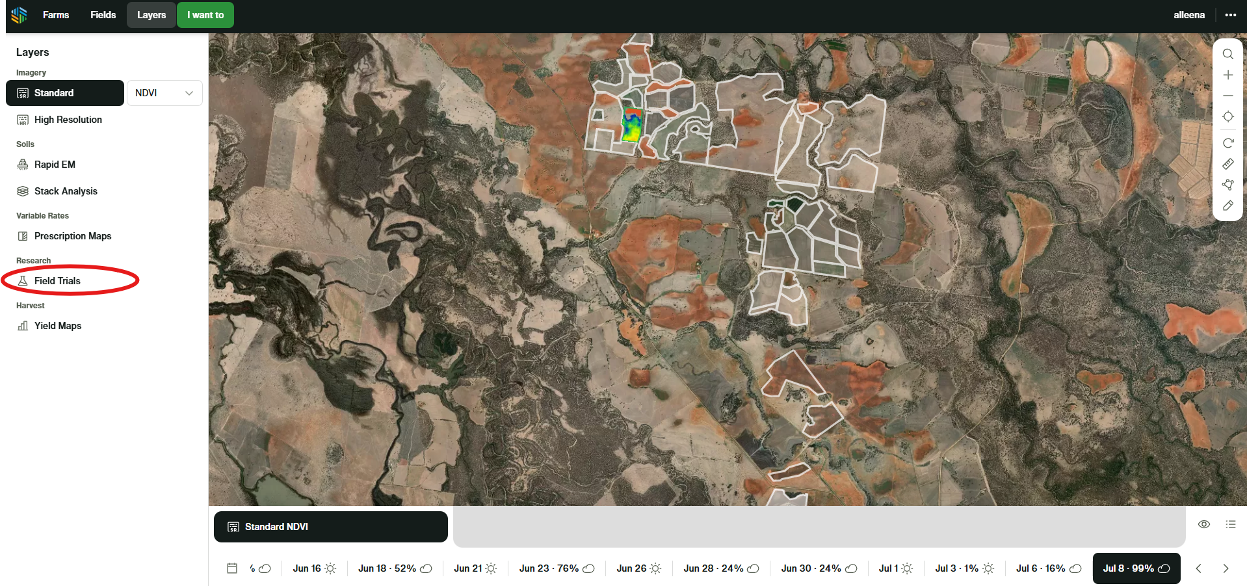
Task: Open the three-dots account menu
Action: pyautogui.click(x=1230, y=15)
